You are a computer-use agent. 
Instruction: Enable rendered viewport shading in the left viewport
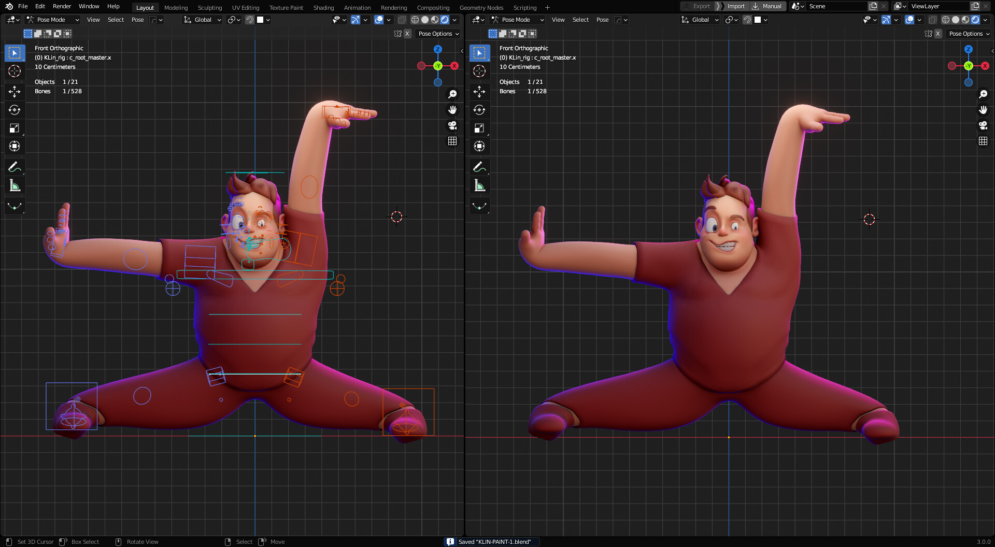tap(445, 20)
